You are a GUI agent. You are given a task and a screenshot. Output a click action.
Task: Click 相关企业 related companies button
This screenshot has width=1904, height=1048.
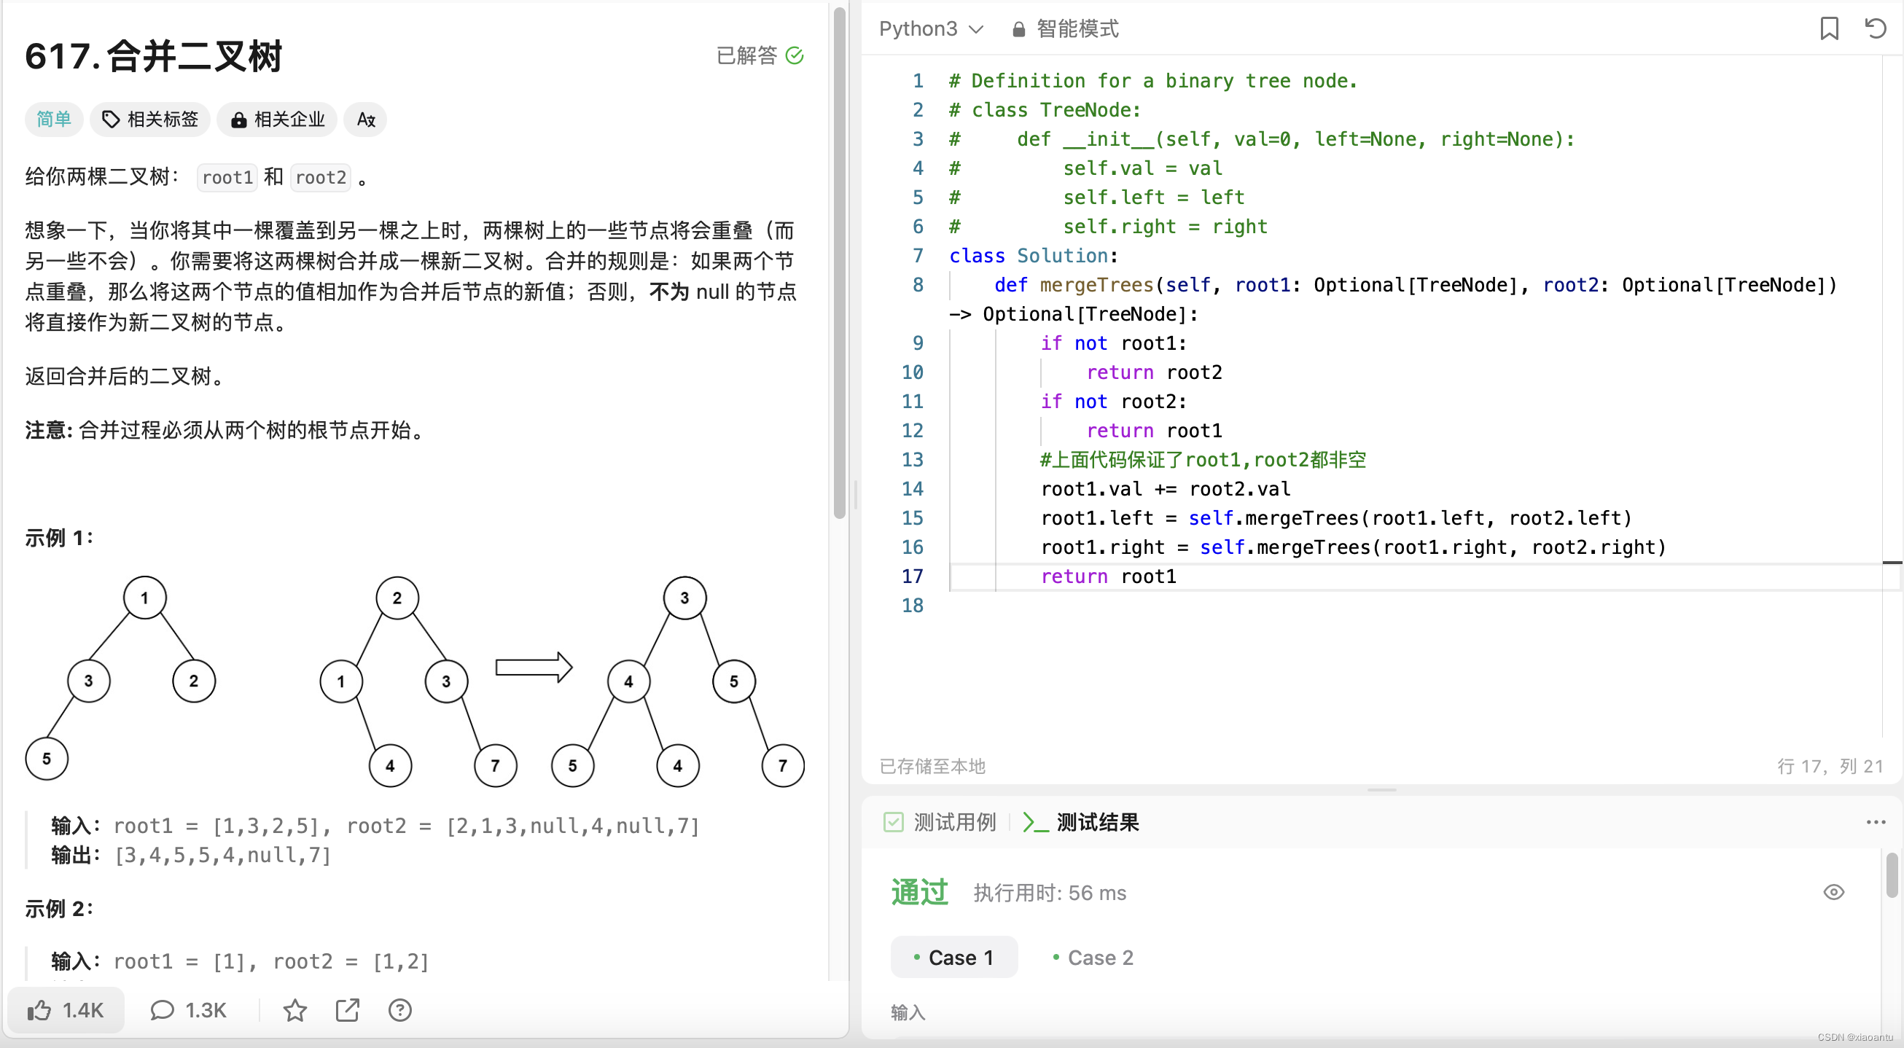click(x=279, y=120)
